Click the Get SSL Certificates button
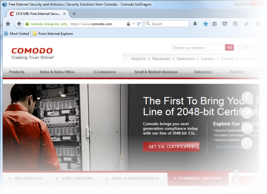The image size is (267, 194). pyautogui.click(x=171, y=147)
